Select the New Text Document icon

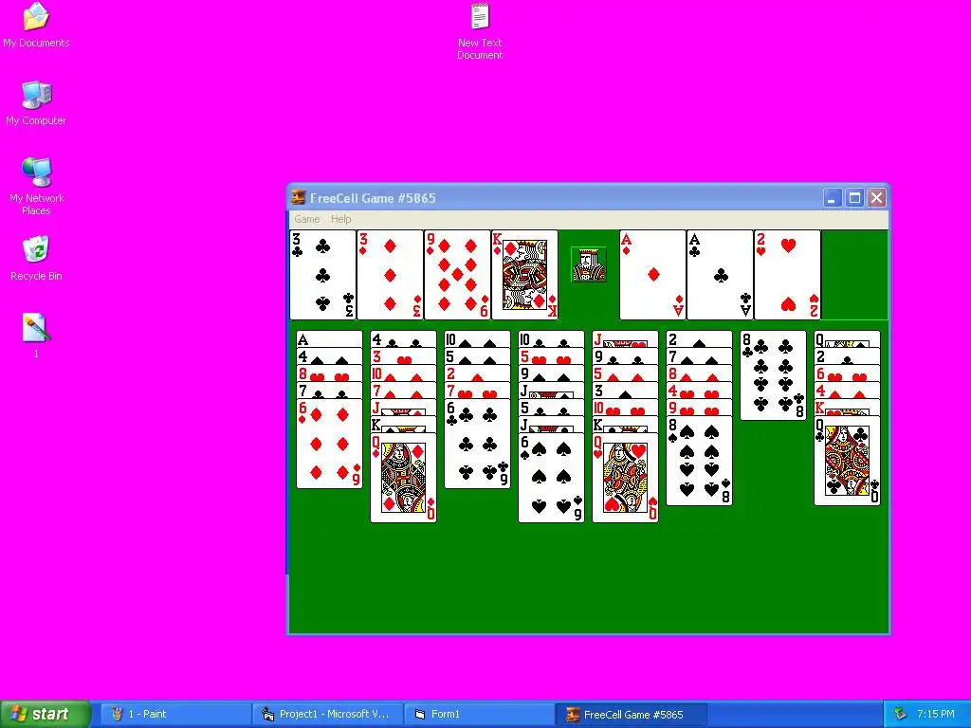click(480, 31)
